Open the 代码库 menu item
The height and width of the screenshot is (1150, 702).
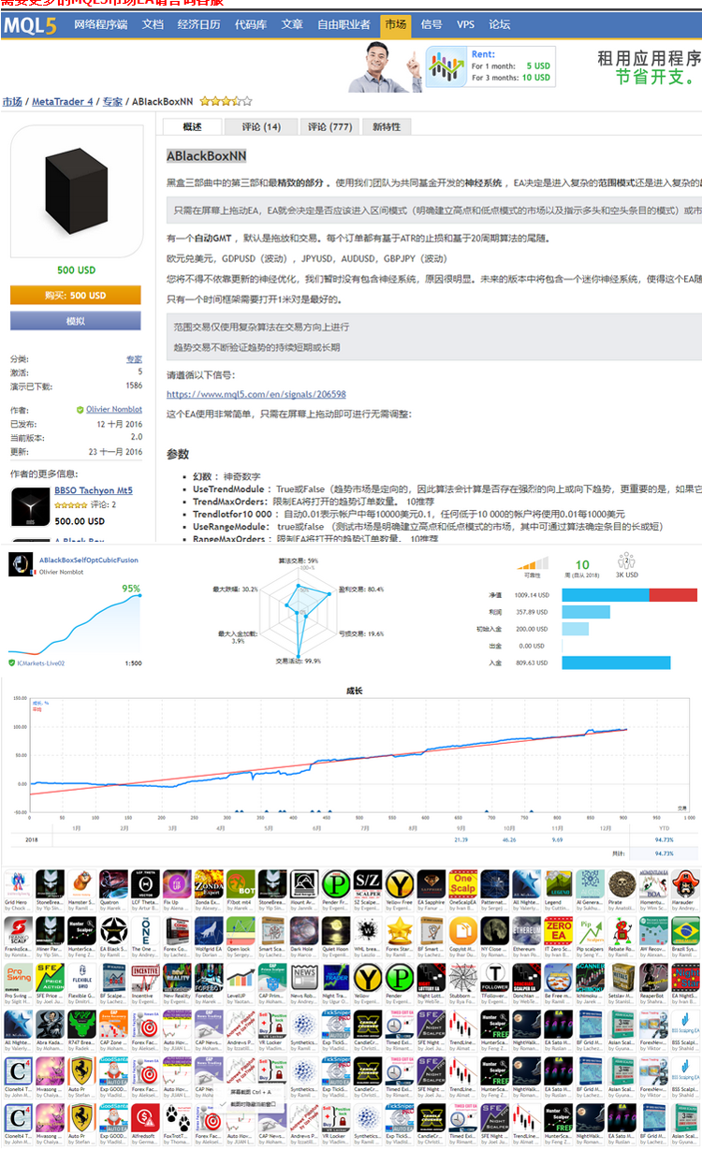250,25
